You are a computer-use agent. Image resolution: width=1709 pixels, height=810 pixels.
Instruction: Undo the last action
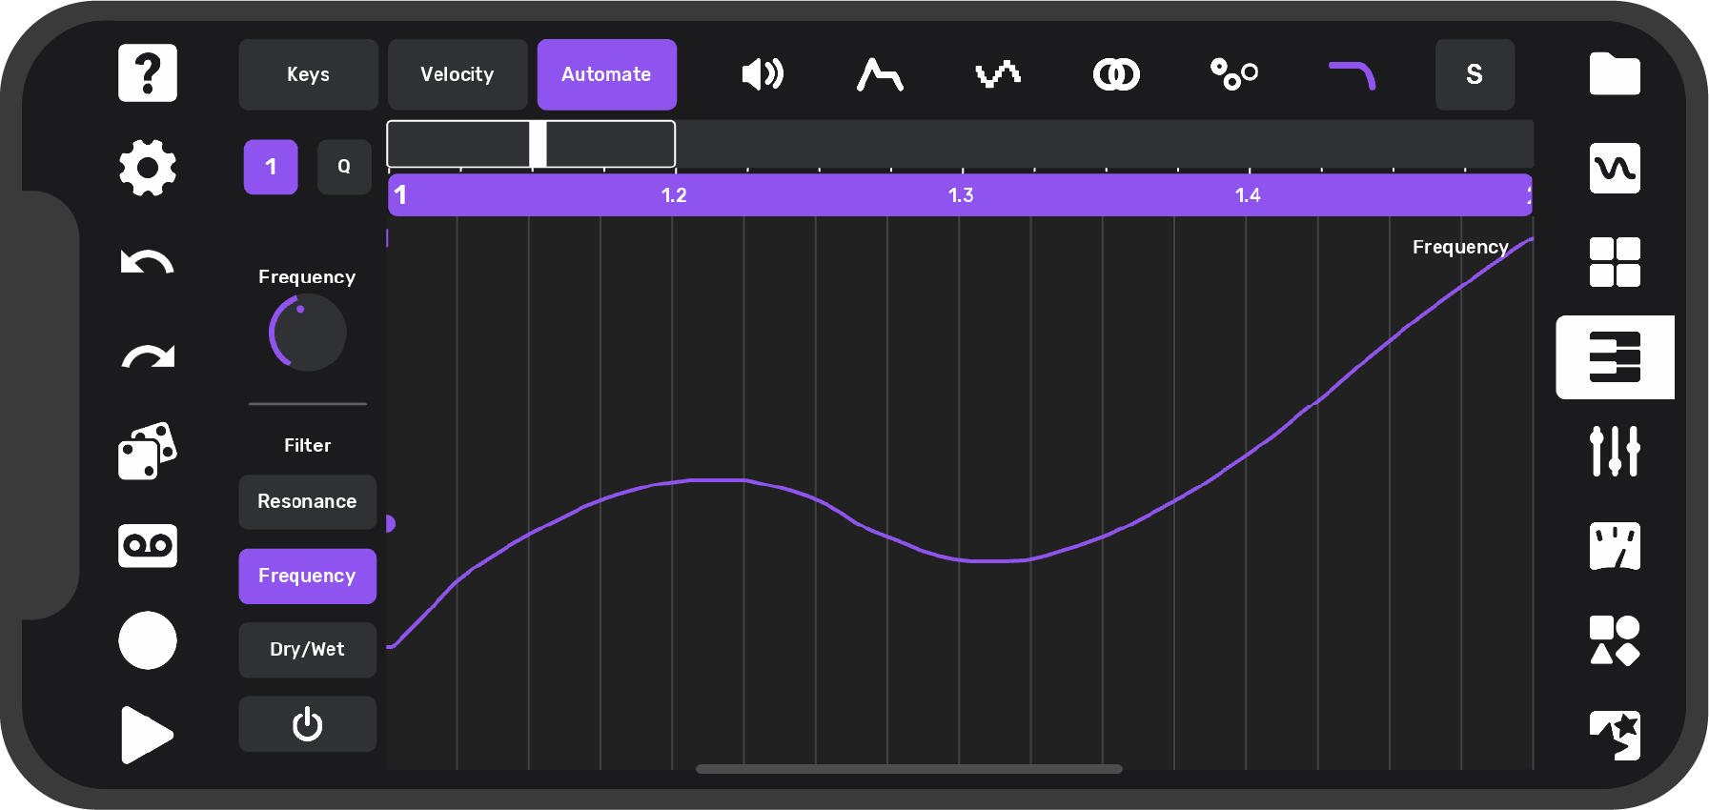148,262
